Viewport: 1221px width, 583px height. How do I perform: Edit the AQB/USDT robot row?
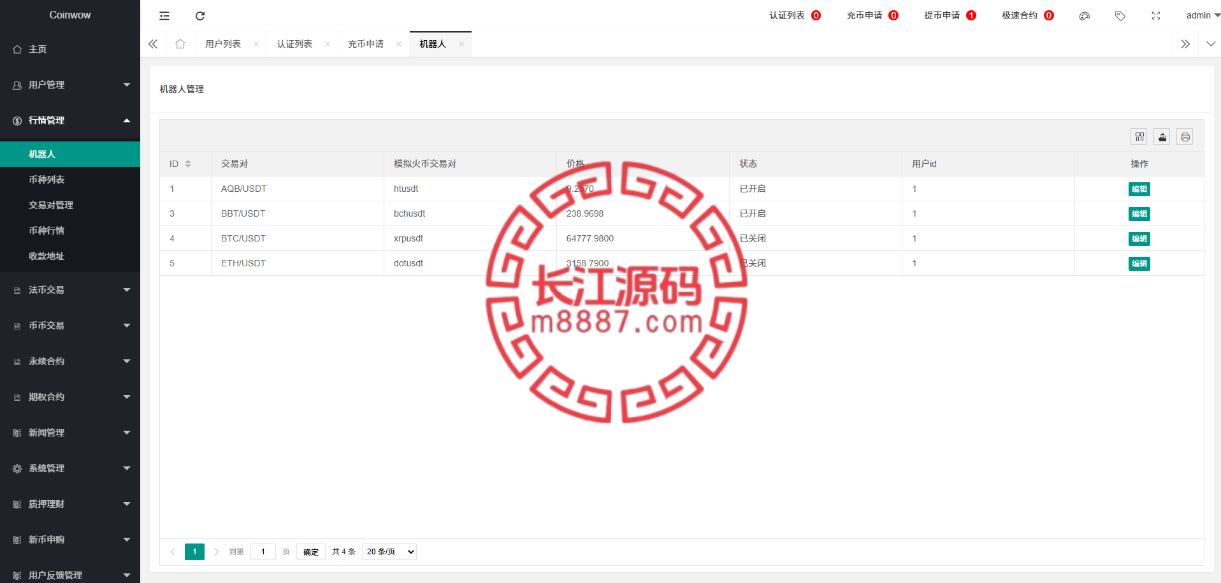1139,189
